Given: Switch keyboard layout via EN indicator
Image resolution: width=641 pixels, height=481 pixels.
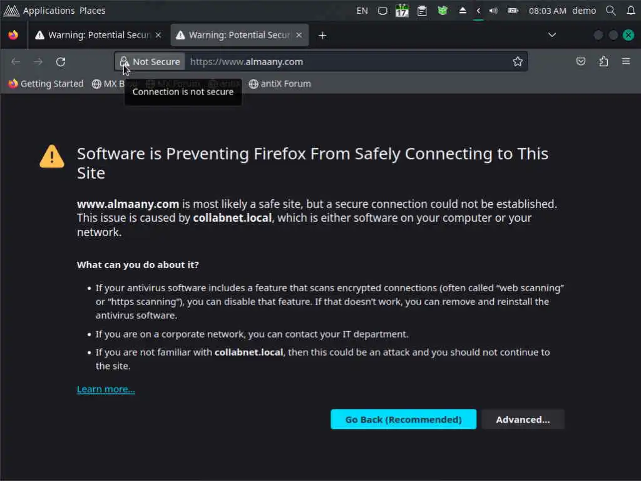Looking at the screenshot, I should point(362,11).
